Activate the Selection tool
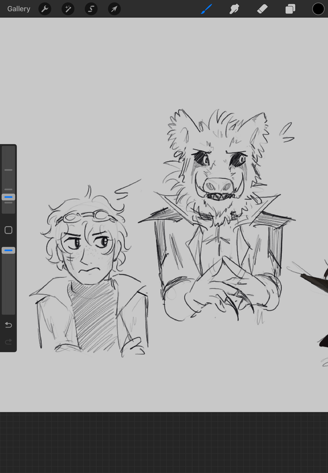Image resolution: width=328 pixels, height=473 pixels. [x=91, y=9]
